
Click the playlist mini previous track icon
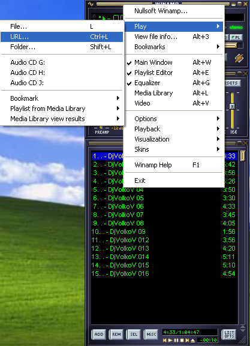point(165,340)
